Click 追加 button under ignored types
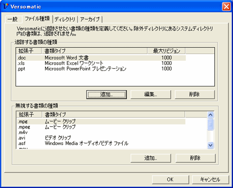 click(151, 158)
